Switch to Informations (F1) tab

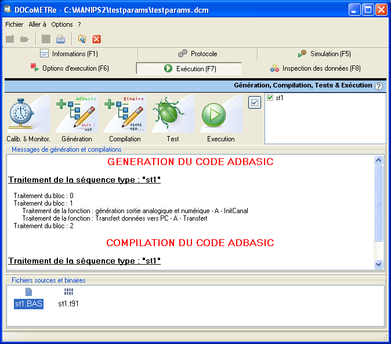[69, 54]
